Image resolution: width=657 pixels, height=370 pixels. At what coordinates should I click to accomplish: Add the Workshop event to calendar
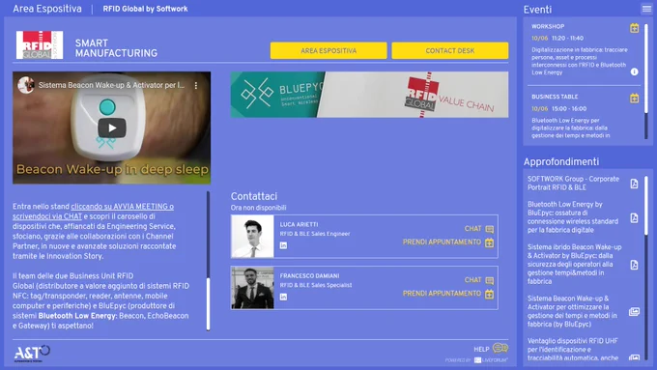pos(635,28)
